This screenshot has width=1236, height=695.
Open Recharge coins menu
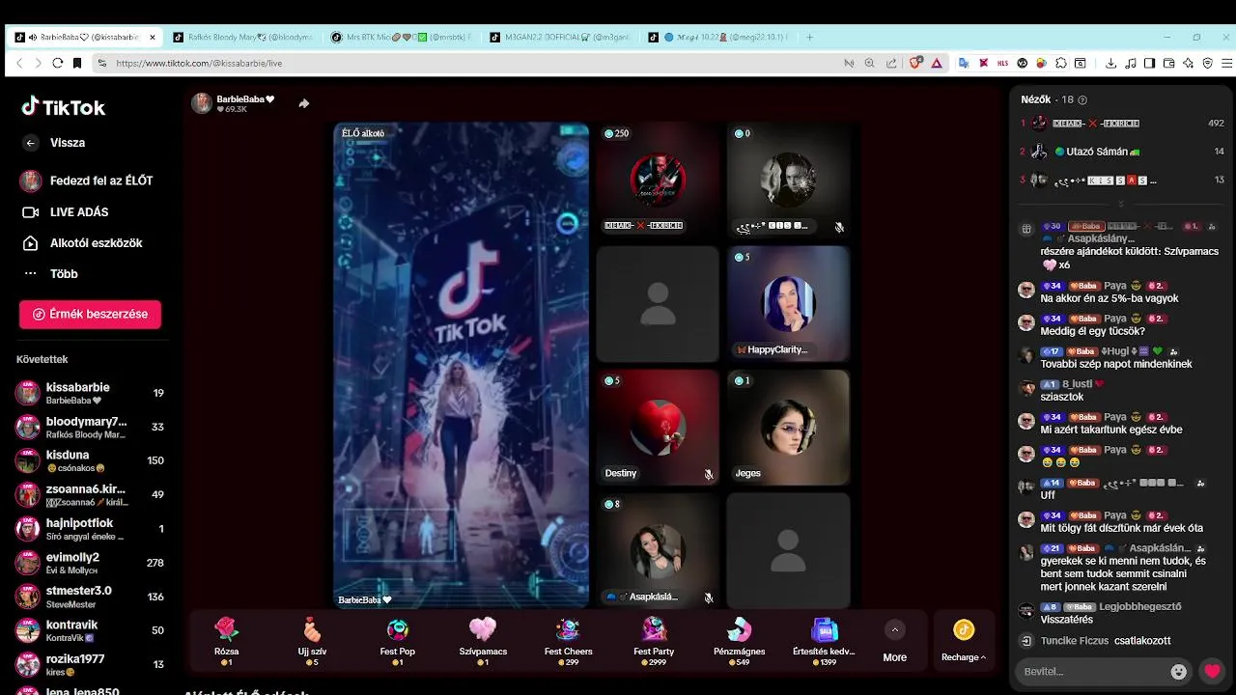(x=964, y=641)
